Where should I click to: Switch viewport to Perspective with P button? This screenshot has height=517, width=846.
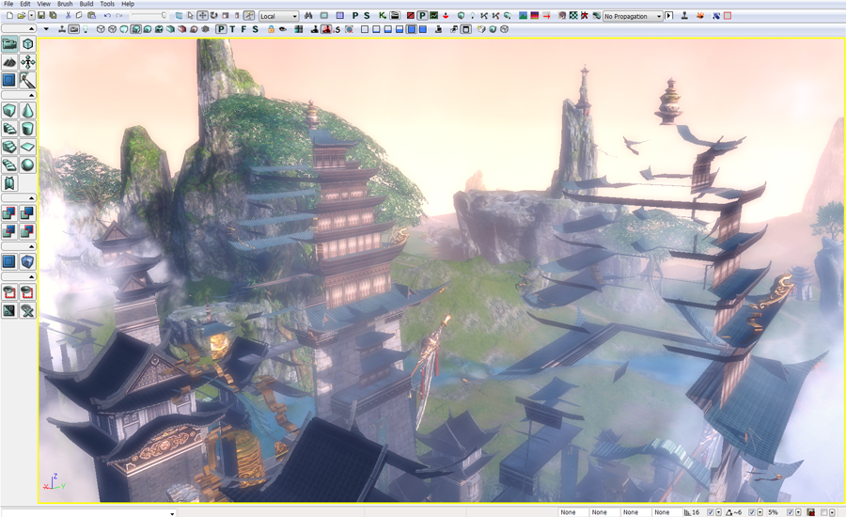221,29
